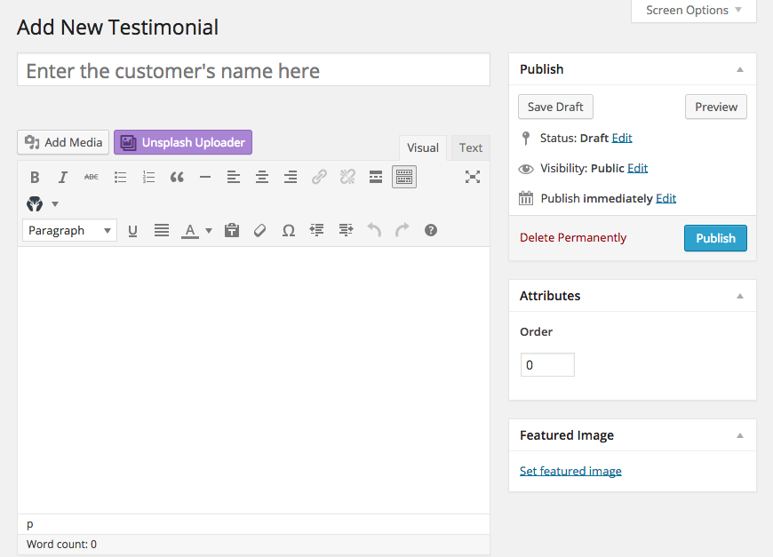This screenshot has width=773, height=557.
Task: Open the plugin icon dropdown arrow
Action: tap(55, 204)
